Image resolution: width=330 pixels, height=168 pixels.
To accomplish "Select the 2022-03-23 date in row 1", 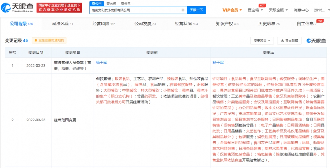I will pos(36,65).
